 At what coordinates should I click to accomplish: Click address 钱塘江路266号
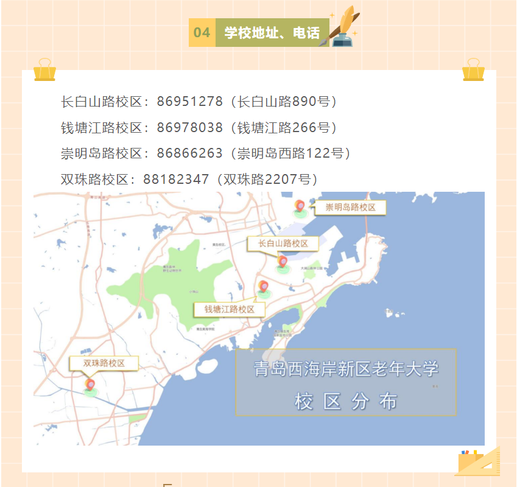tap(284, 127)
